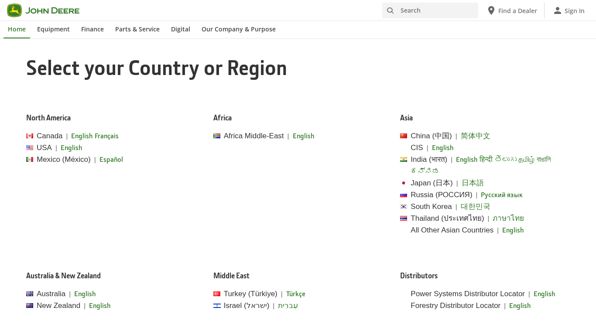Choose Русский язык for Russia

tap(502, 195)
